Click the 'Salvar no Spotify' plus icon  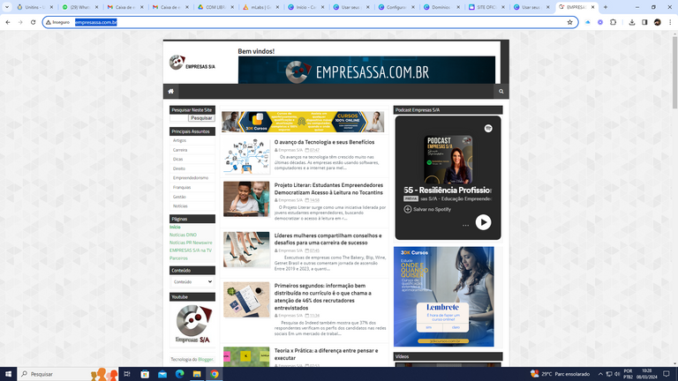[408, 209]
